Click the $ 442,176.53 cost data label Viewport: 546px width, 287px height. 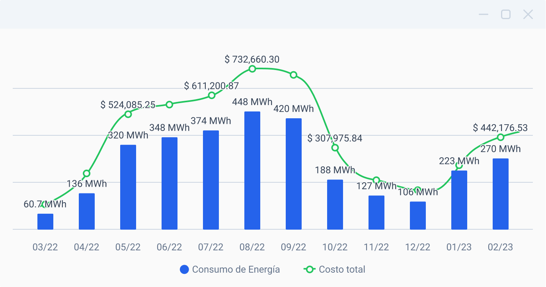500,128
